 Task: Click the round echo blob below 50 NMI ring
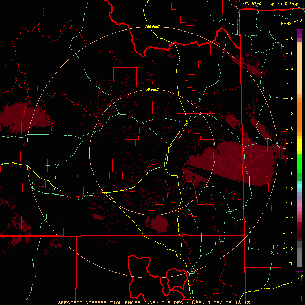pos(159,224)
